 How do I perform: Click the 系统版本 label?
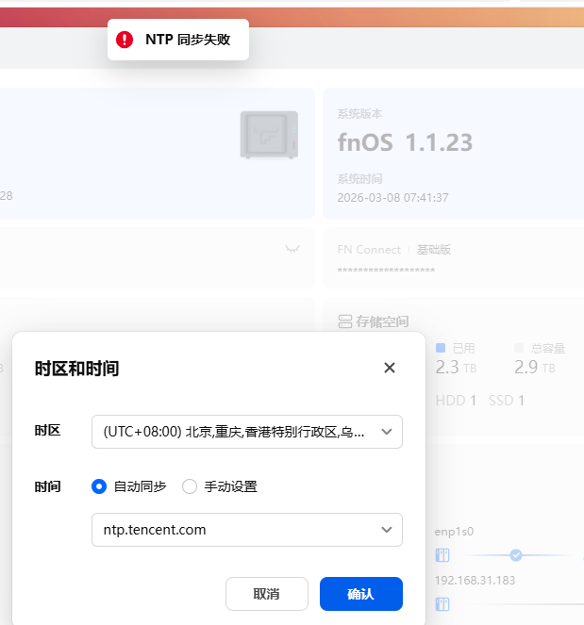[x=359, y=114]
